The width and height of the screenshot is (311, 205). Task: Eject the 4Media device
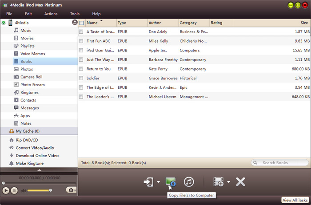coord(75,23)
